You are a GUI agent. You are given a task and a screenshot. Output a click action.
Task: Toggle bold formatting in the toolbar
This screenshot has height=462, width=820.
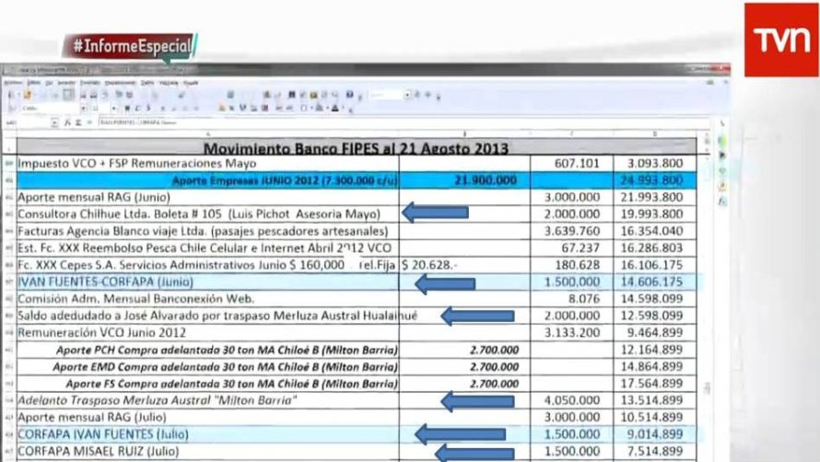pyautogui.click(x=127, y=109)
